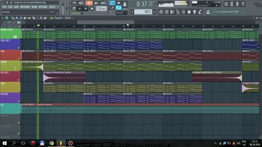
Task: Click the song position slider
Action: point(82,13)
